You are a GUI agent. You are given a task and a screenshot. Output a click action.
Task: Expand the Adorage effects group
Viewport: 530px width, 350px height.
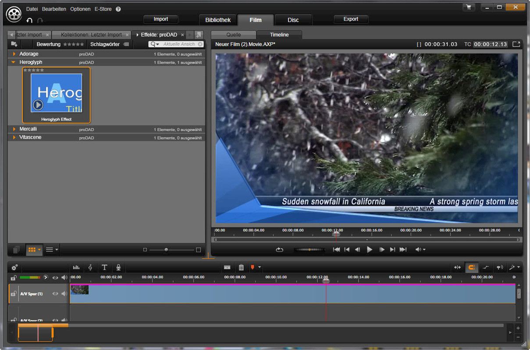(14, 54)
